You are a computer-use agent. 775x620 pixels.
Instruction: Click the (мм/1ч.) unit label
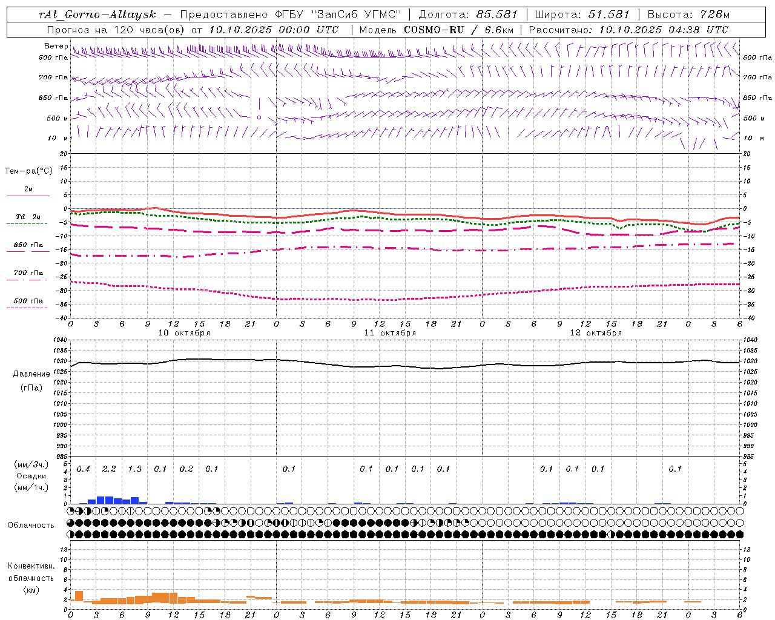point(31,487)
